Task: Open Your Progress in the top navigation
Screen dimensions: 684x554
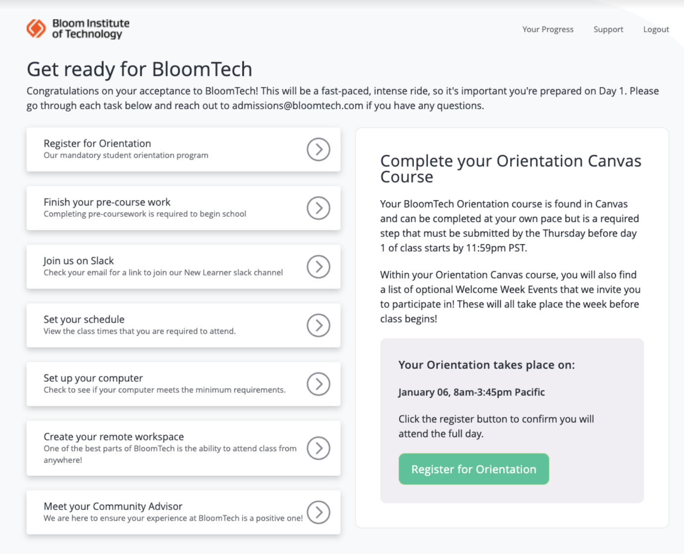Action: pyautogui.click(x=547, y=29)
